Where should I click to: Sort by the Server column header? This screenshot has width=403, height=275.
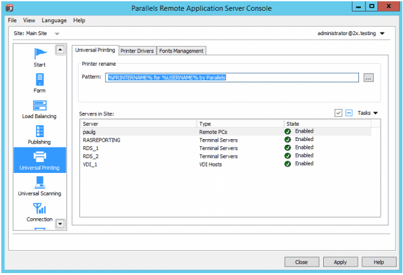139,124
